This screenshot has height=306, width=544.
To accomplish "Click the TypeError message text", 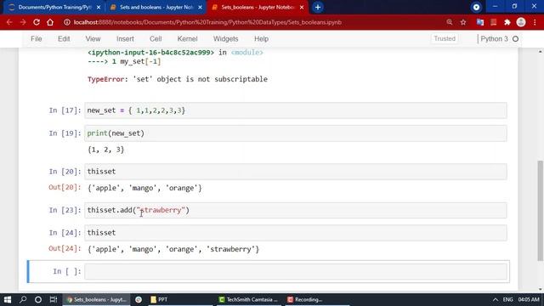I will click(178, 79).
